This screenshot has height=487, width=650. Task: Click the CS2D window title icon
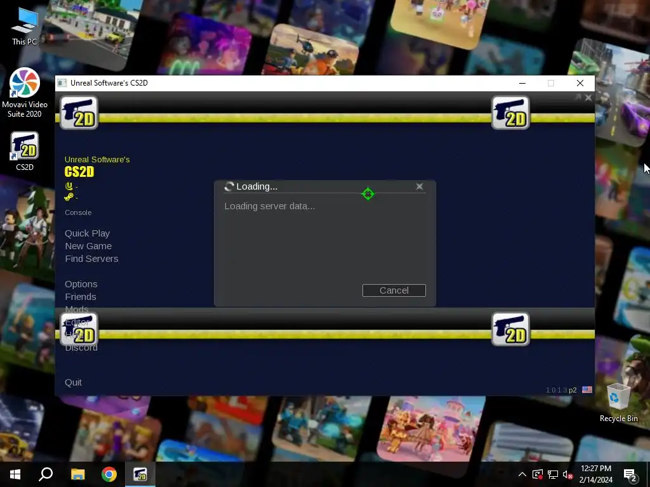point(62,83)
